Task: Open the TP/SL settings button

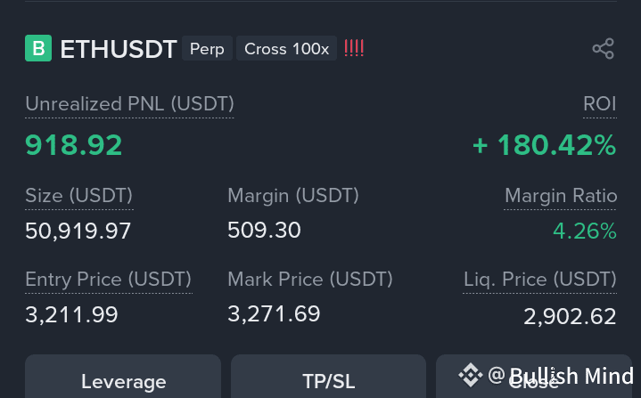Action: pos(329,377)
